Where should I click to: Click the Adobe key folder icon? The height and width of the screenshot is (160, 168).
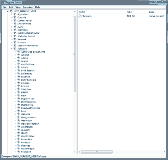[x=19, y=58]
